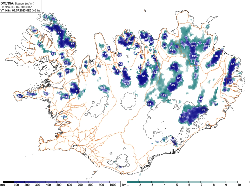Click the visibility value 104 on the map
The height and width of the screenshot is (187, 250).
pos(193,46)
